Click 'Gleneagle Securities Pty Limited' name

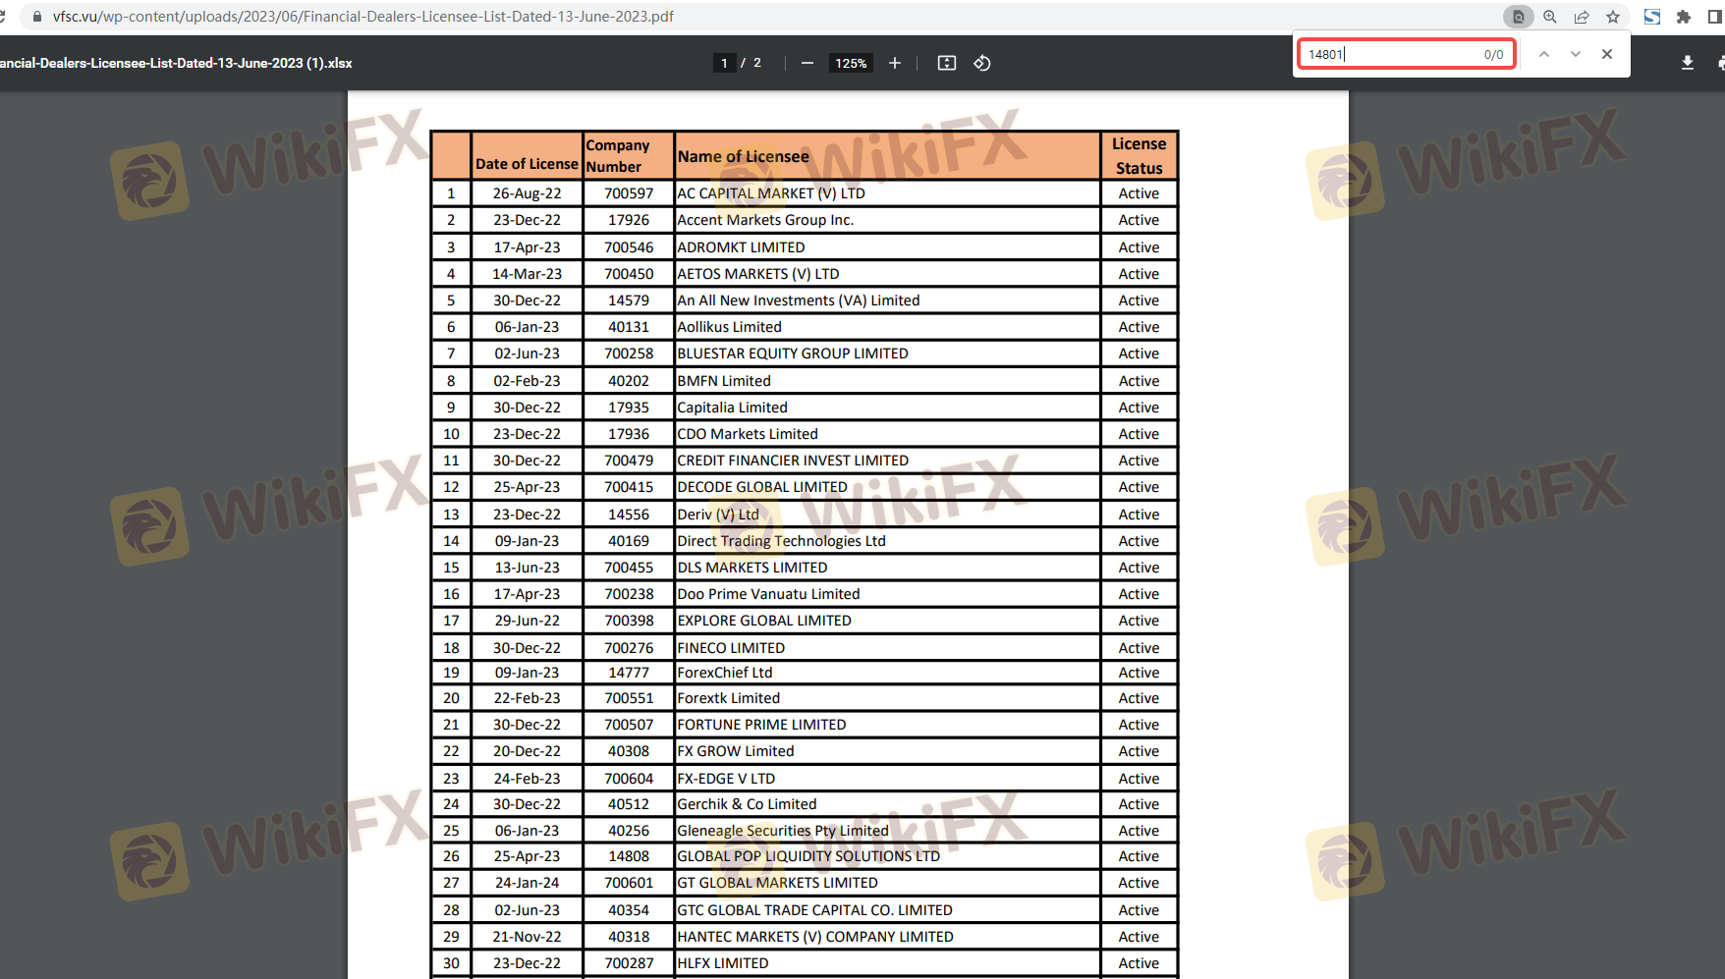click(x=783, y=831)
